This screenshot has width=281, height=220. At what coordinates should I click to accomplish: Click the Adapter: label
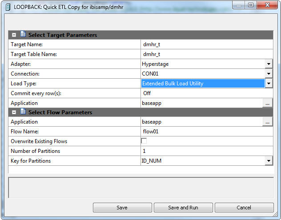coord(20,64)
